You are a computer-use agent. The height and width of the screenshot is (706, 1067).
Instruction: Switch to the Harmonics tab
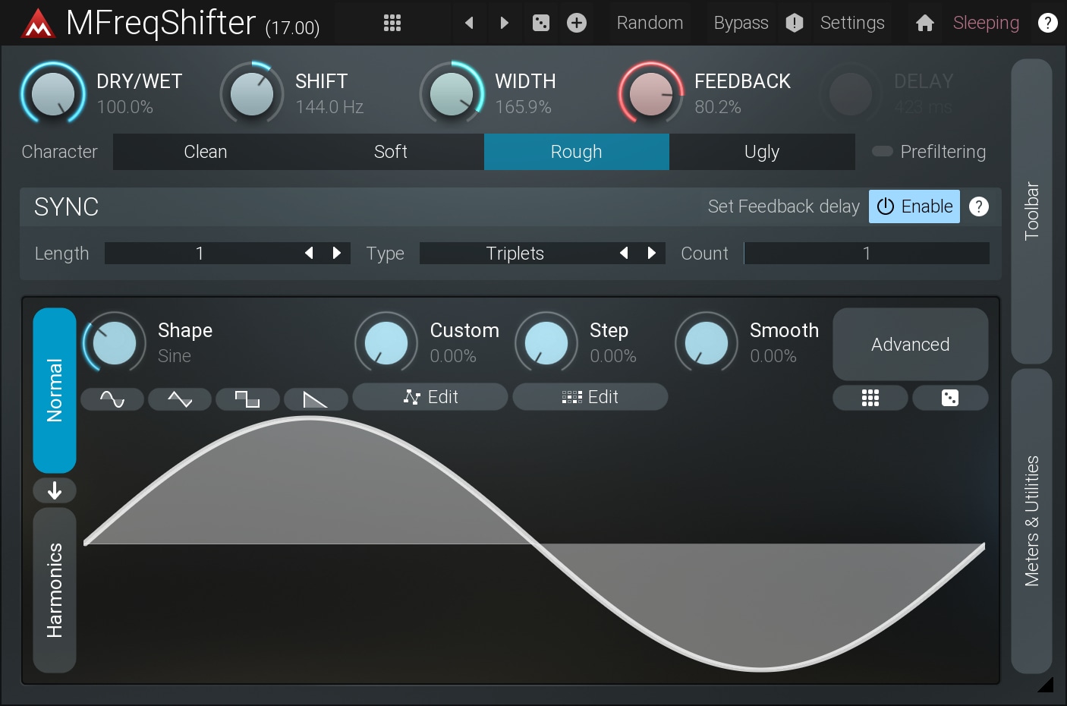[55, 590]
